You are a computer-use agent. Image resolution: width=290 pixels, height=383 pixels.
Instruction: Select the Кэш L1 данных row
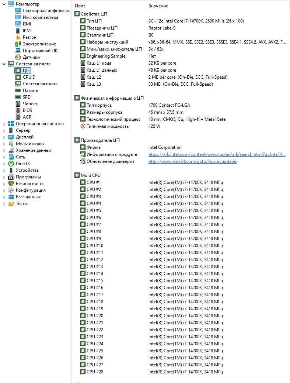pos(182,70)
